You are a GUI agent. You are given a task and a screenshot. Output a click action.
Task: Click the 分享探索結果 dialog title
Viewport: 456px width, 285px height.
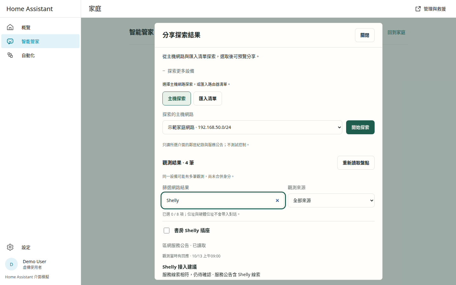[x=181, y=35]
